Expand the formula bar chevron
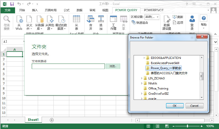Viewport: 219px width, 129px height. click(x=216, y=42)
